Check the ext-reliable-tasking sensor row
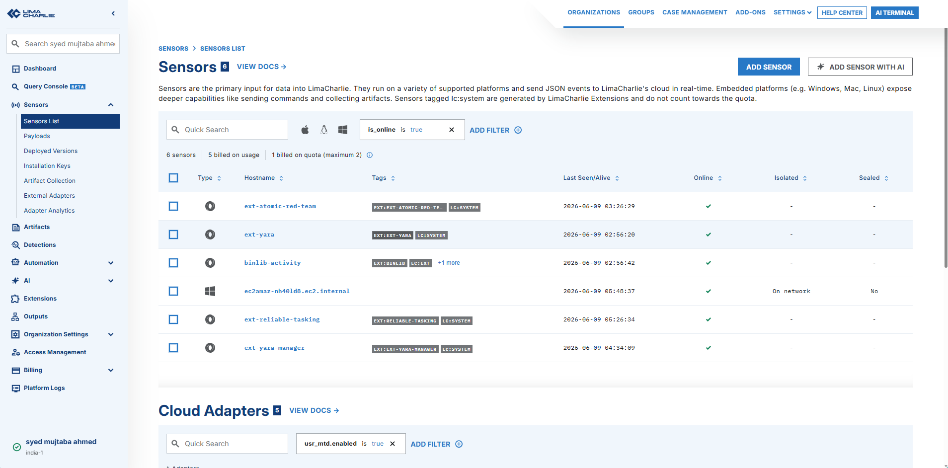Viewport: 948px width, 468px height. (173, 319)
